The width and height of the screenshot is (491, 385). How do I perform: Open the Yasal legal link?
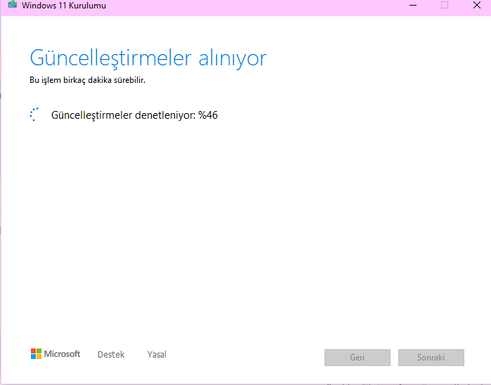click(x=157, y=354)
